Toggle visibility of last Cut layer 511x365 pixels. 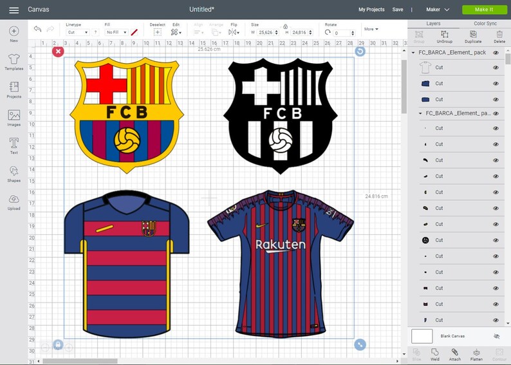coord(496,320)
